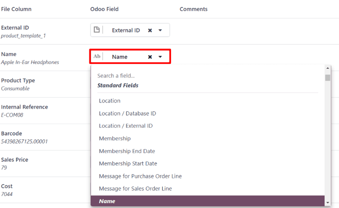
Task: Collapse the Name field dropdown arrow
Action: click(x=160, y=57)
